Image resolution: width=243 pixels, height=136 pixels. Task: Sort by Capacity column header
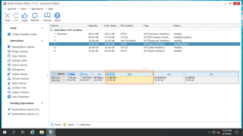point(95,25)
